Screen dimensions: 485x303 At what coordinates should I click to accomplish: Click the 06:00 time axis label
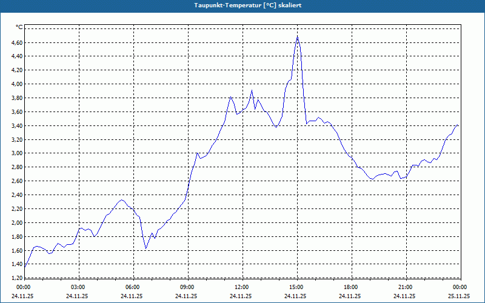pos(133,287)
